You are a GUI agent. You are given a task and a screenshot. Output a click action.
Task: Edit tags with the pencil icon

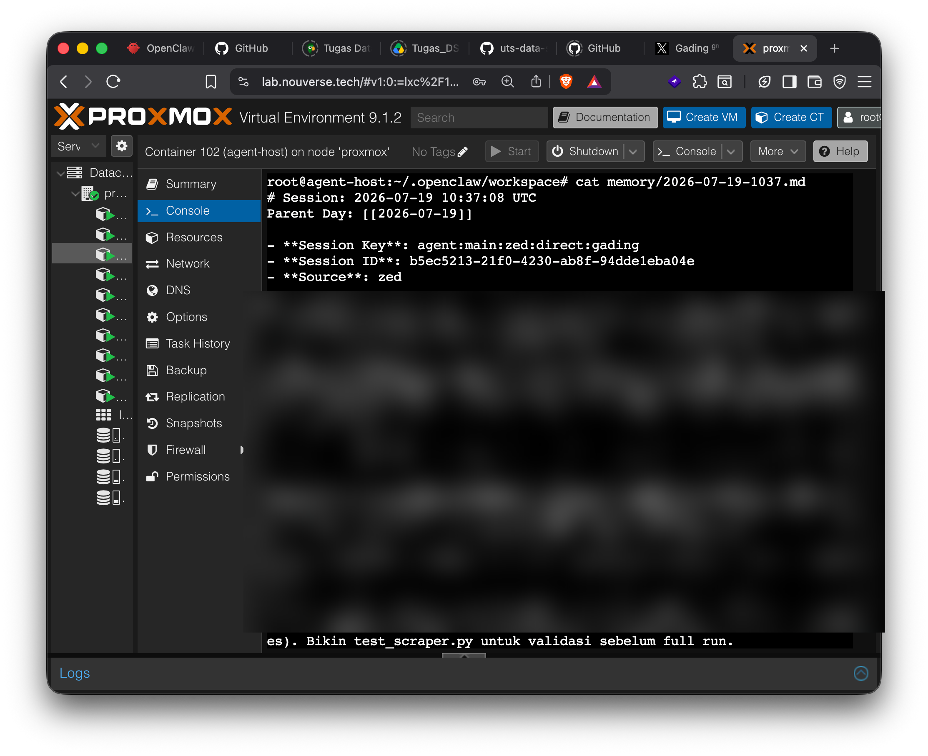pos(463,151)
